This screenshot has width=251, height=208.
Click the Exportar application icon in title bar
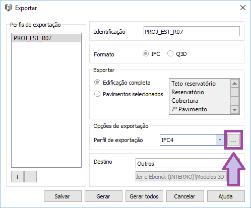pyautogui.click(x=9, y=8)
